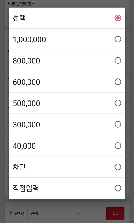Click the 300,000 limit label
The image size is (134, 223).
coord(26,125)
